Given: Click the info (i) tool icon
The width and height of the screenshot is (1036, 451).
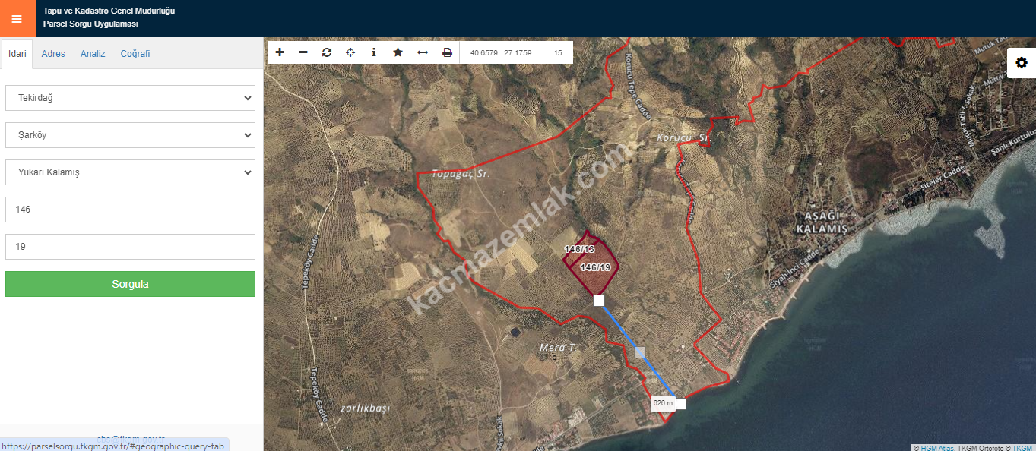Looking at the screenshot, I should (374, 52).
